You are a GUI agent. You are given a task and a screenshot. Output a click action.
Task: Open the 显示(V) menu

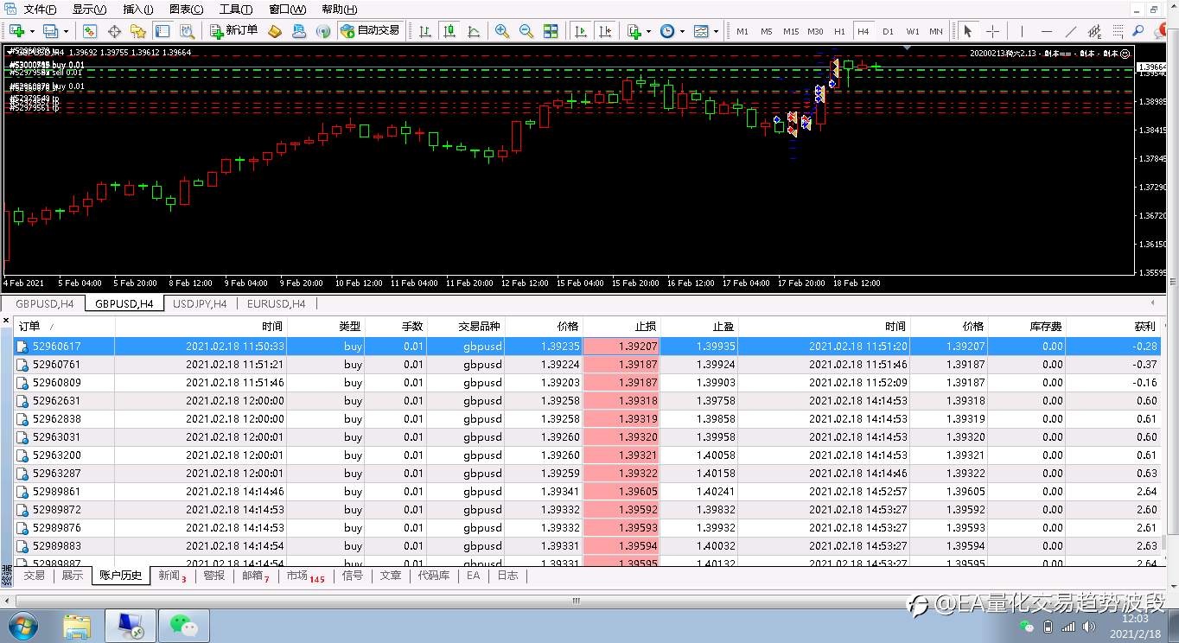tap(89, 10)
